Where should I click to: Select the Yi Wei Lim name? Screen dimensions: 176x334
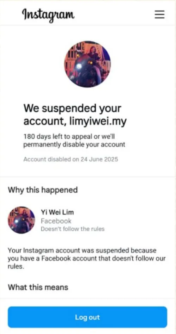pos(57,212)
